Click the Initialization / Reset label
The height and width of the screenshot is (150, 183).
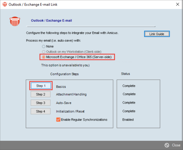(70, 112)
